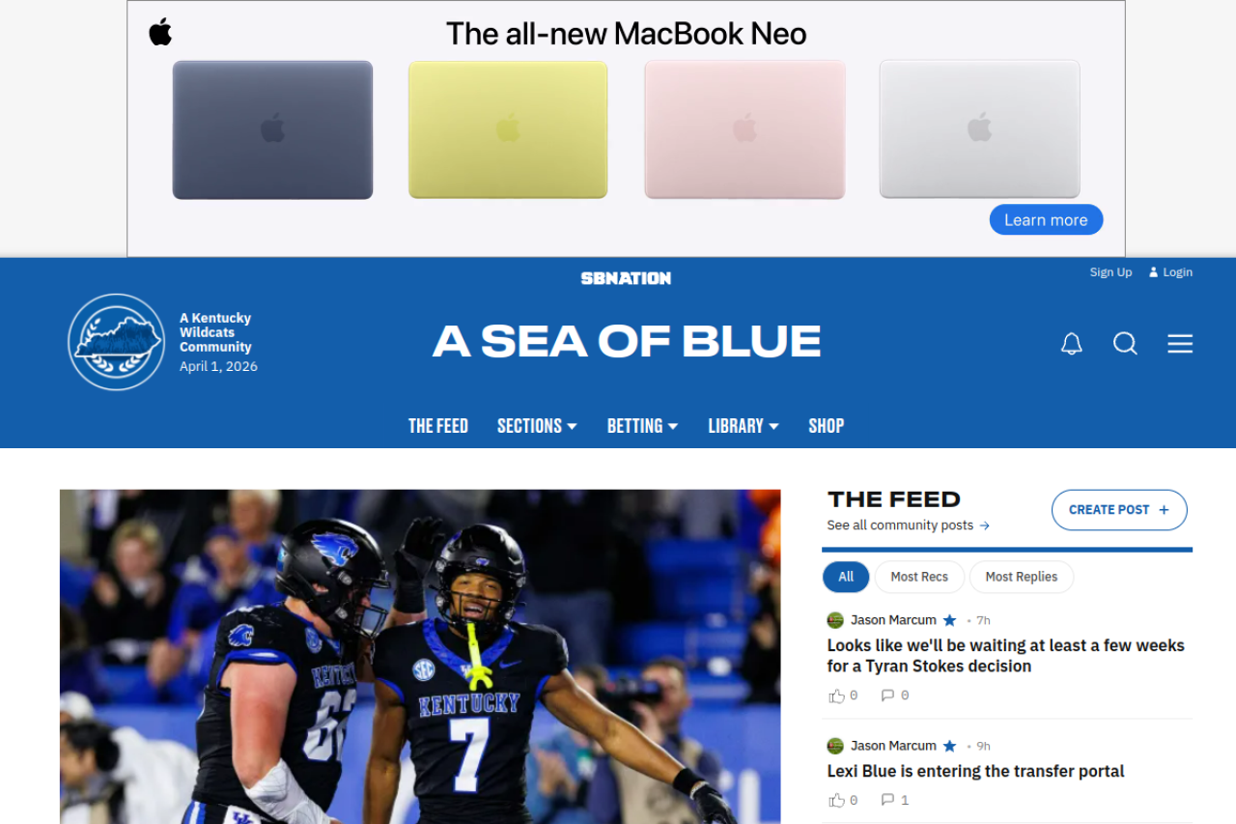Expand the Library dropdown menu
Screen dimensions: 1236x824
click(744, 426)
